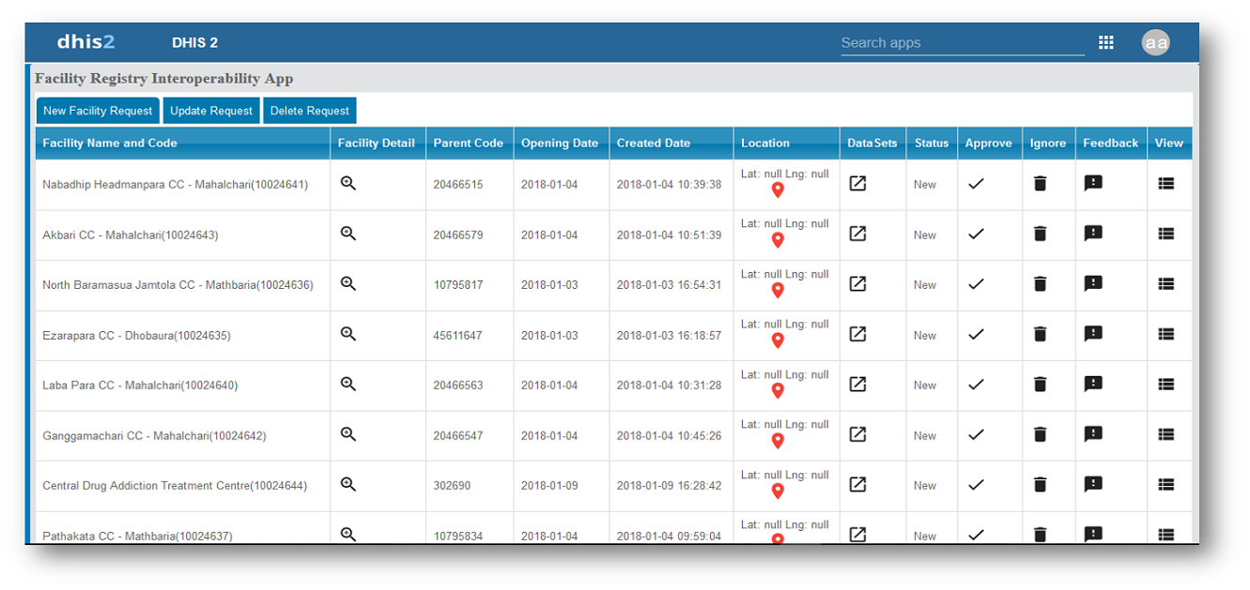Ignore the Nabadhip Headmanpara CC request

(1040, 184)
